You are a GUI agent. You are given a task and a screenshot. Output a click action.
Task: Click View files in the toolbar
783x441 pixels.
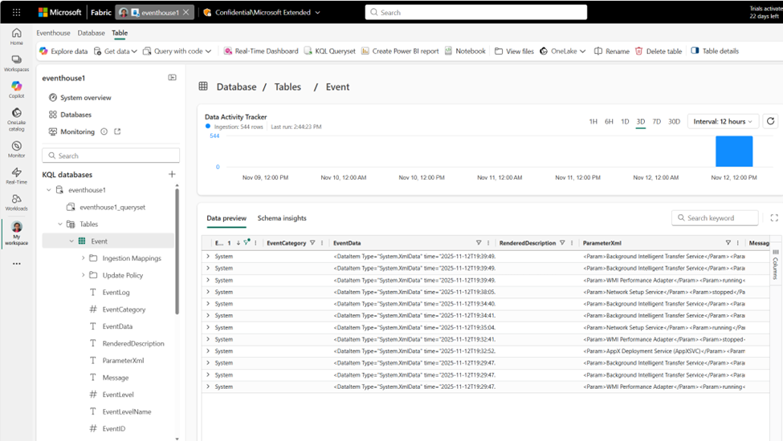[x=514, y=51]
